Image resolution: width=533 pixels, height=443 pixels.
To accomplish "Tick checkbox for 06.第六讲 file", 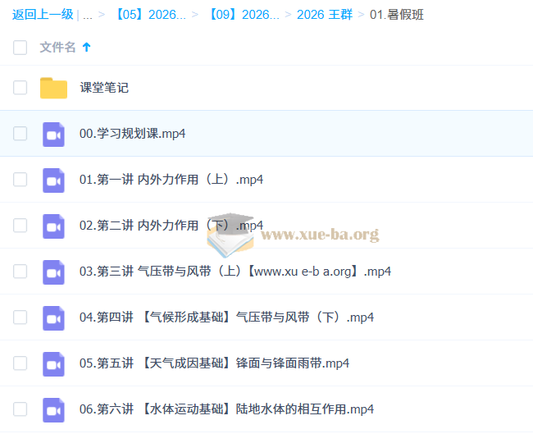I will (20, 409).
